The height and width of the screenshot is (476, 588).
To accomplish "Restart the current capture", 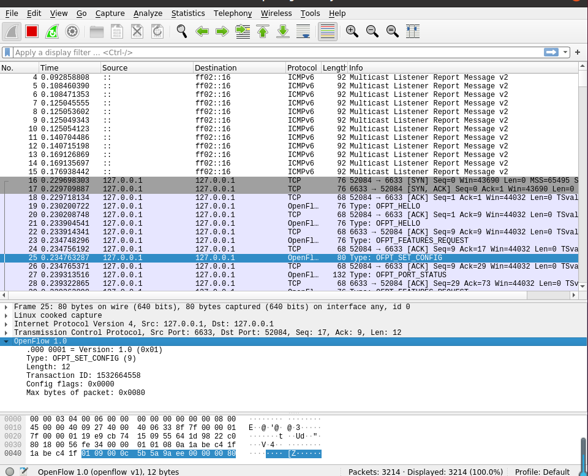I will coord(52,31).
